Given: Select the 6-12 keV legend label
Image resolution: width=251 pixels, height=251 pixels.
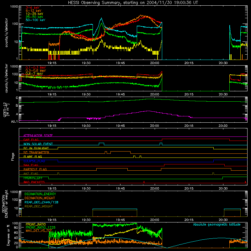Looking at the screenshot, I should click(34, 11).
